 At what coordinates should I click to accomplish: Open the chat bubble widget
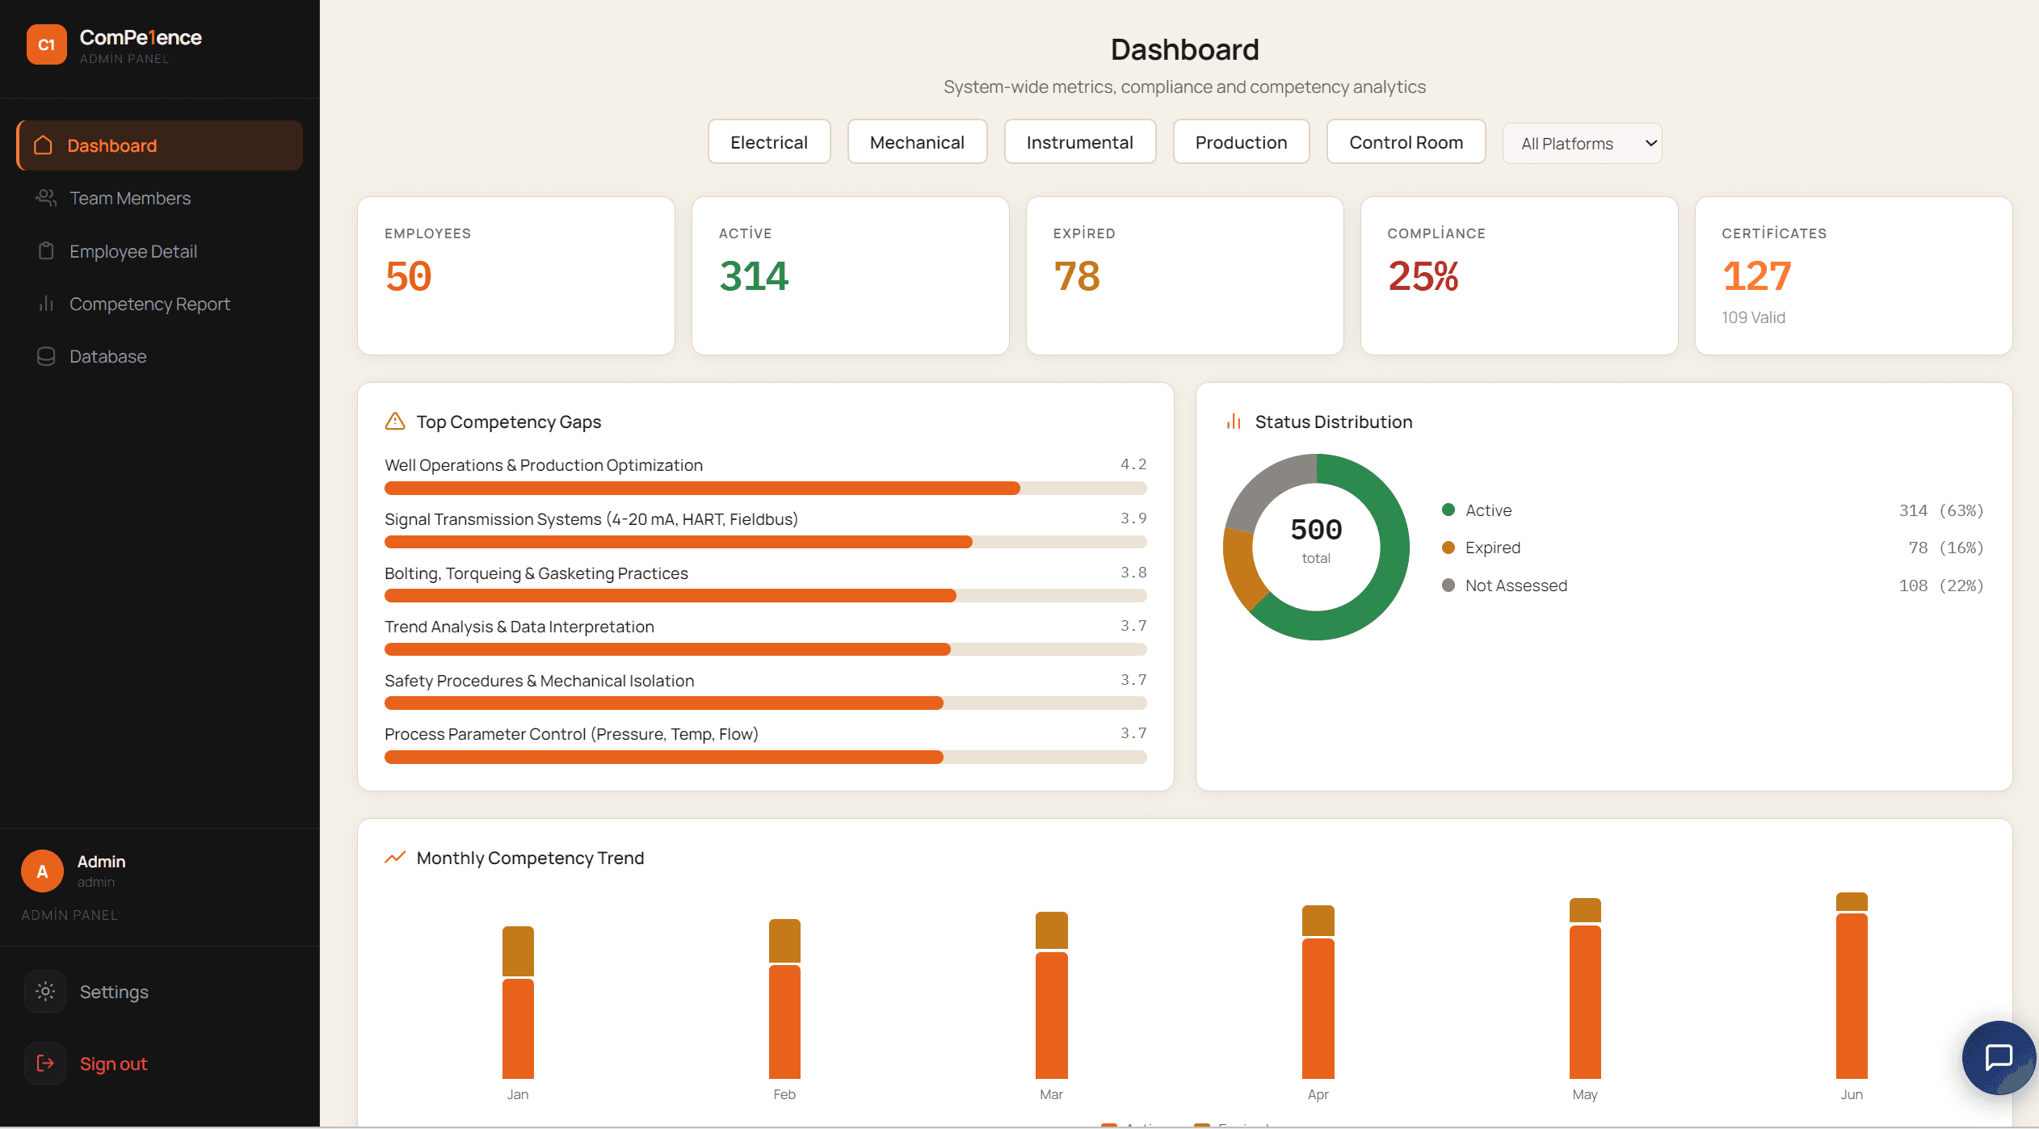(x=1998, y=1057)
